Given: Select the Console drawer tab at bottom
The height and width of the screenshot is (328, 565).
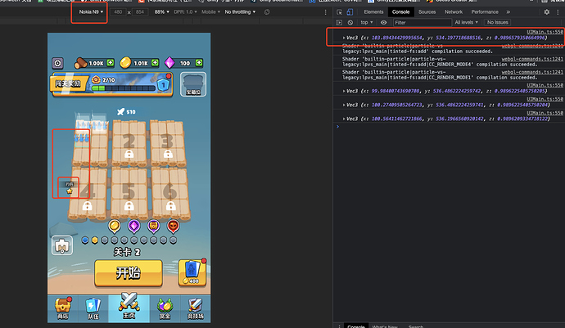Looking at the screenshot, I should click(355, 326).
